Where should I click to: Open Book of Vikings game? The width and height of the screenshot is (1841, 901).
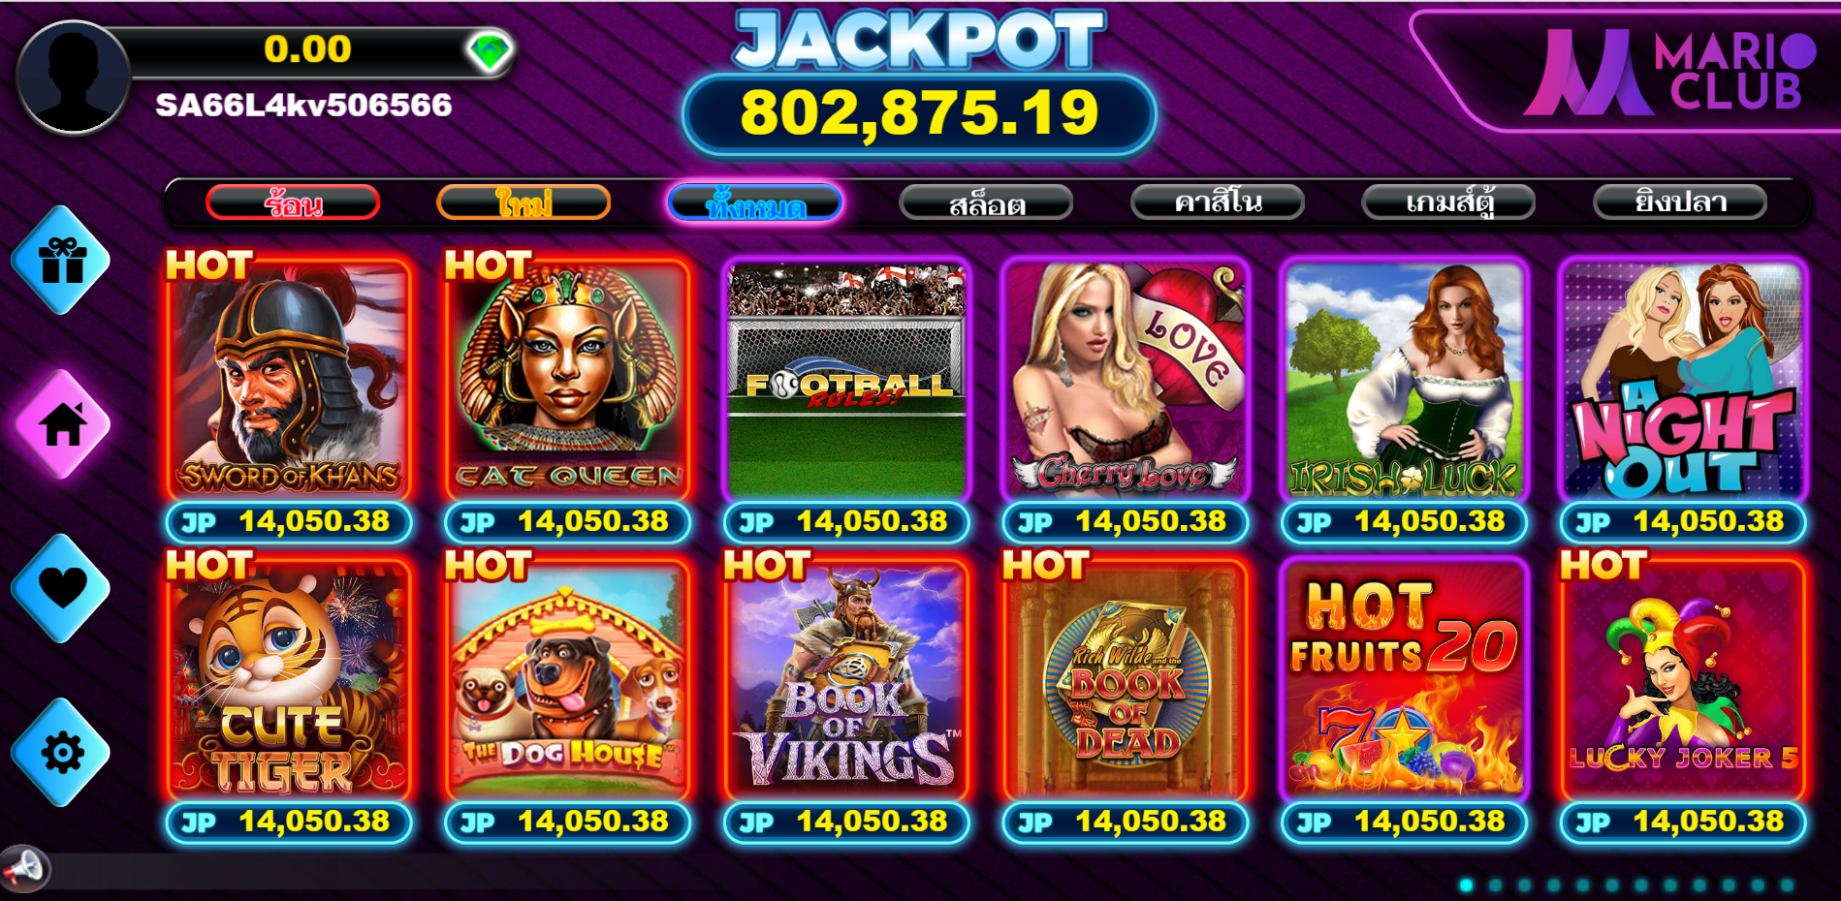(x=846, y=679)
